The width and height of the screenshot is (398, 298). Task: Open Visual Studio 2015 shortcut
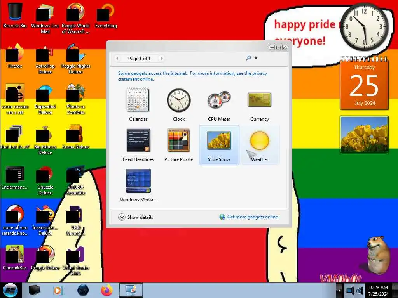pos(76,260)
